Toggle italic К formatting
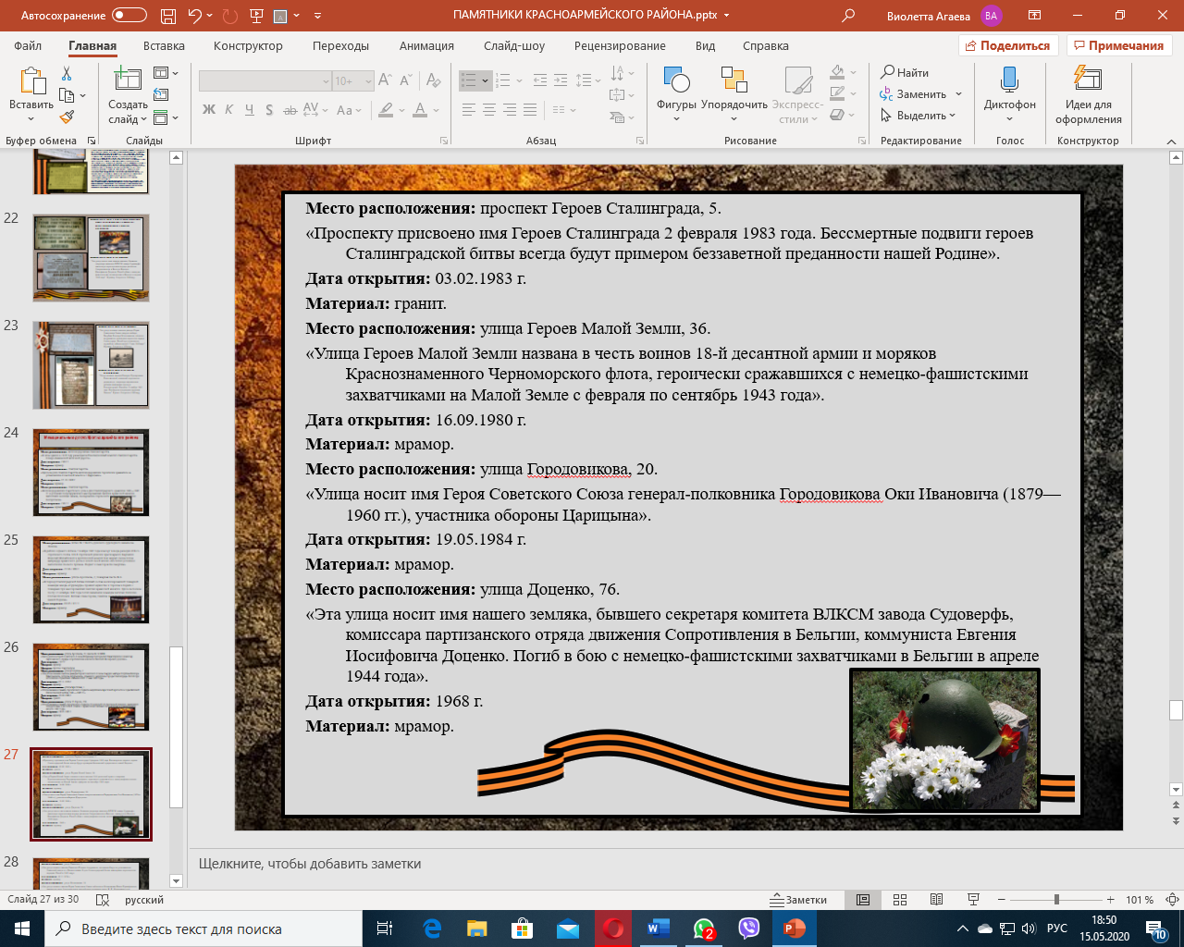Image resolution: width=1184 pixels, height=947 pixels. pyautogui.click(x=229, y=110)
